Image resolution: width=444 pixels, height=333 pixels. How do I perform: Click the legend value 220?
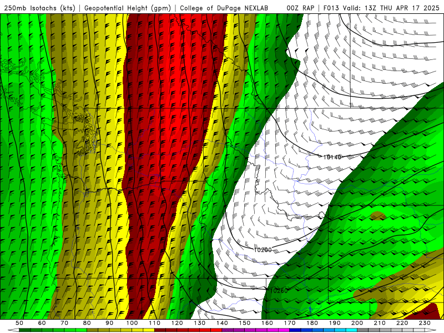click(x=402, y=323)
